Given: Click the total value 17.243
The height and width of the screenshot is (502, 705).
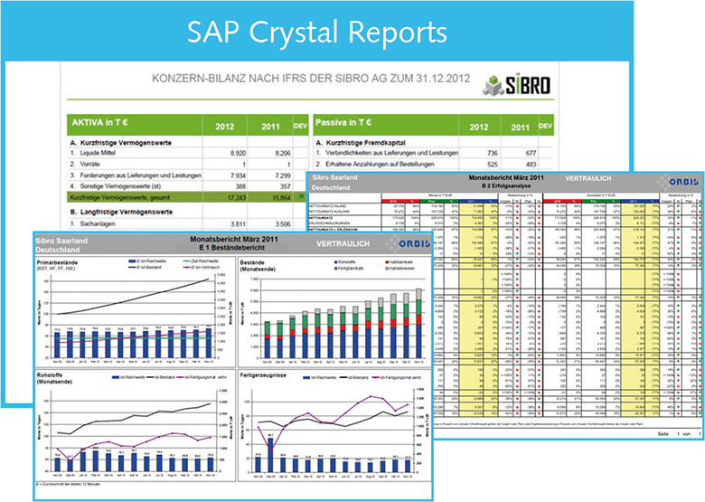Looking at the screenshot, I should 237,197.
